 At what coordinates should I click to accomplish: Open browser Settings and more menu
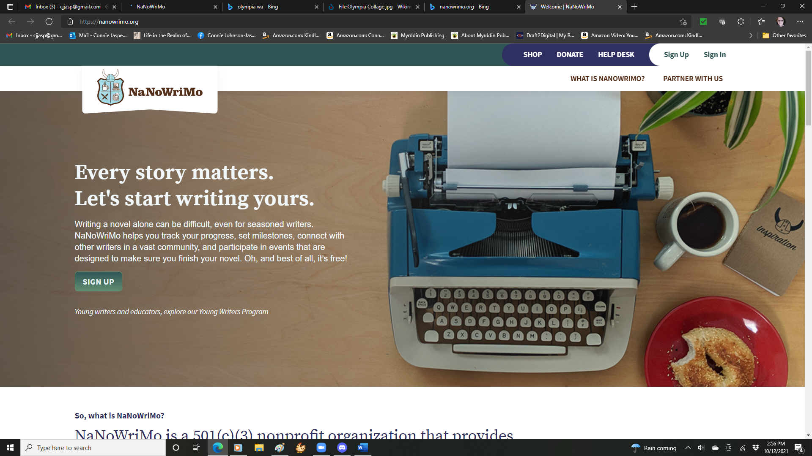coord(800,22)
